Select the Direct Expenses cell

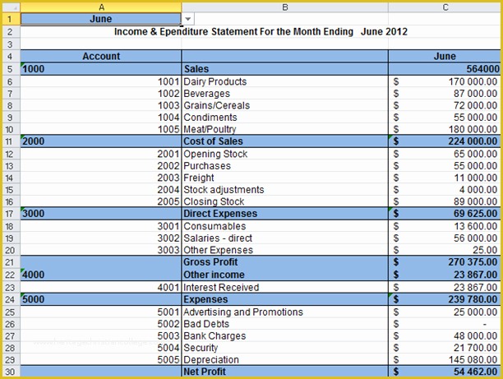tap(285, 214)
